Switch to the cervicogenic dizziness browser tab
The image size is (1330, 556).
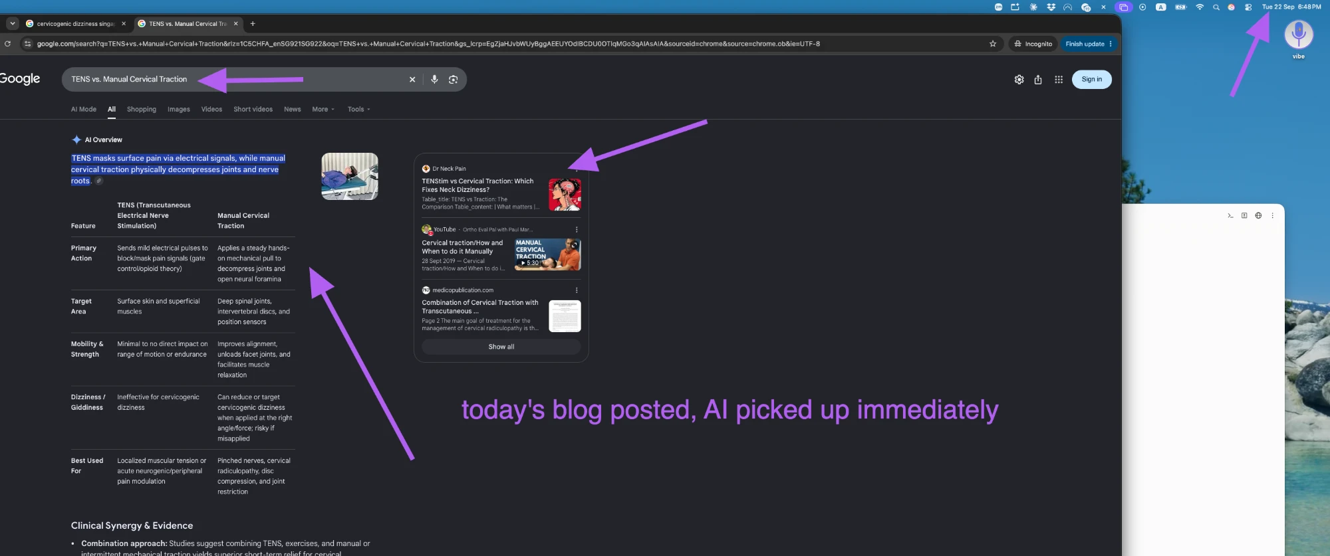[x=75, y=24]
